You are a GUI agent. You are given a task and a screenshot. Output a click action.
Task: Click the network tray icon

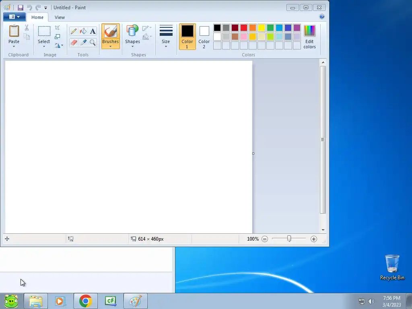[x=362, y=301]
